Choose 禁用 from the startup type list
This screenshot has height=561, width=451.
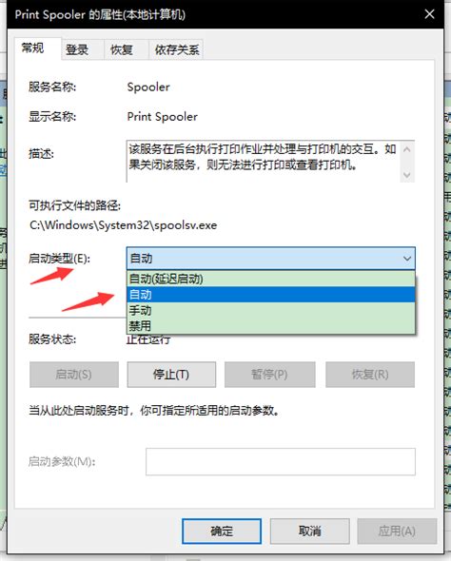coord(271,326)
